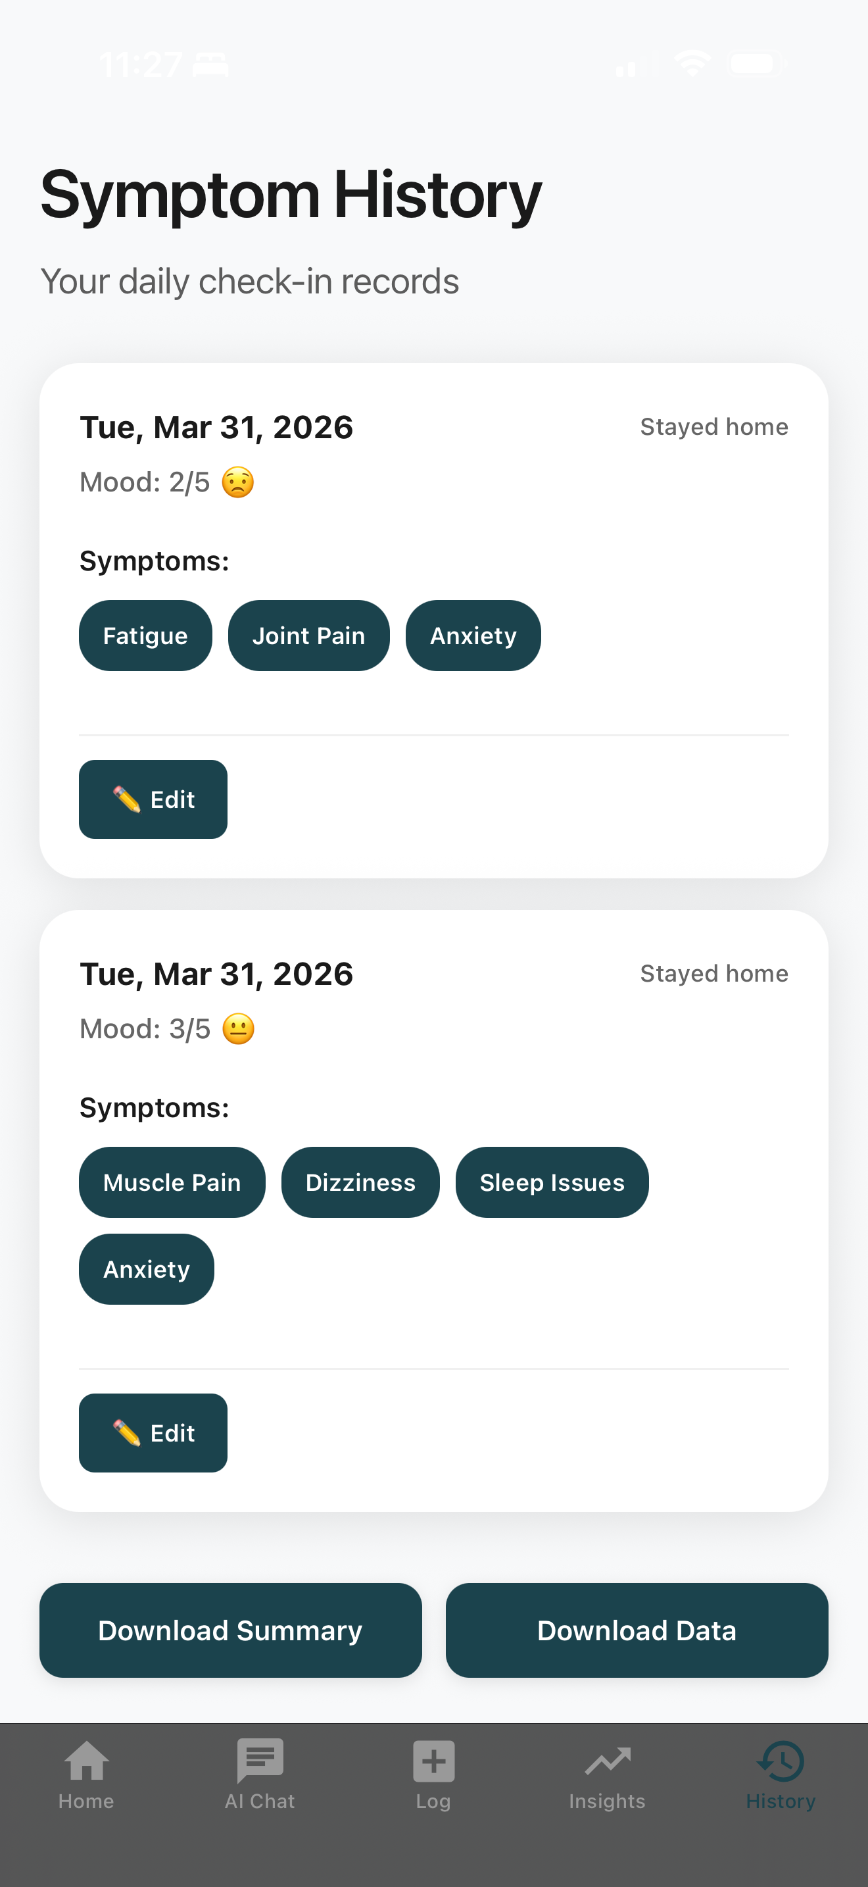This screenshot has width=868, height=1887.
Task: Tap Anxiety chip on the second entry
Action: click(x=145, y=1269)
